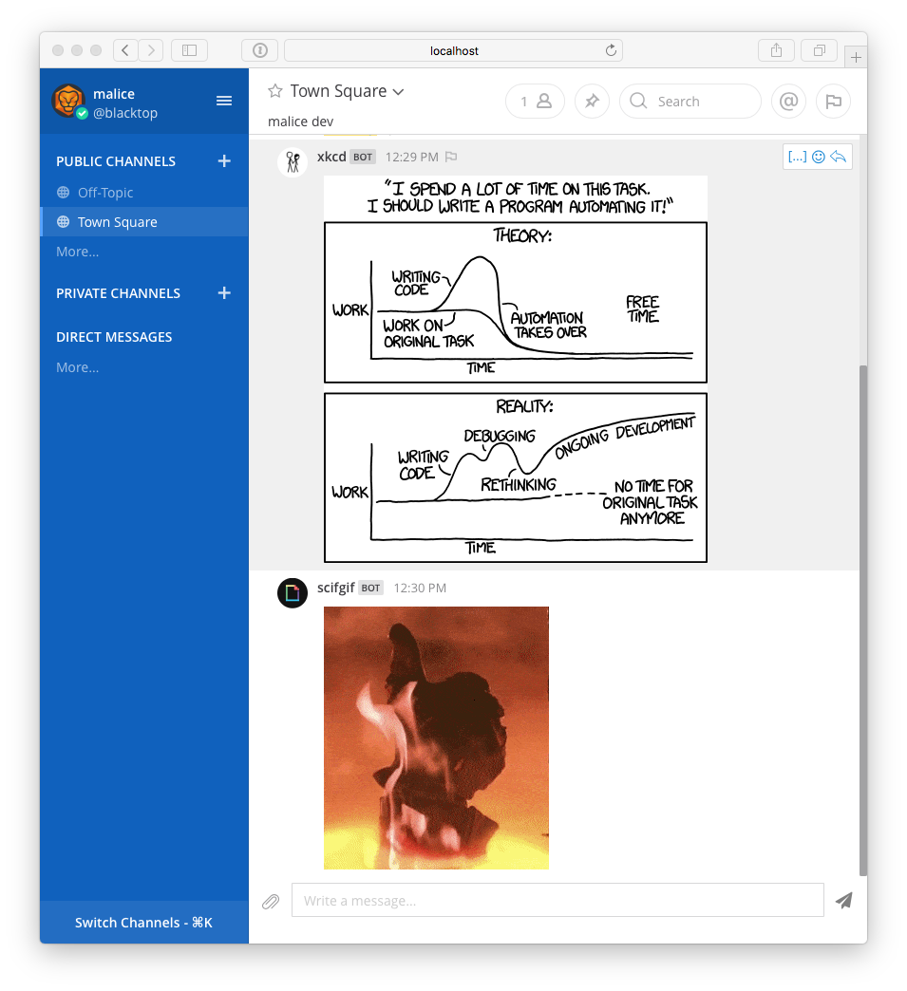Image resolution: width=907 pixels, height=991 pixels.
Task: Click the scifgif username
Action: point(336,588)
